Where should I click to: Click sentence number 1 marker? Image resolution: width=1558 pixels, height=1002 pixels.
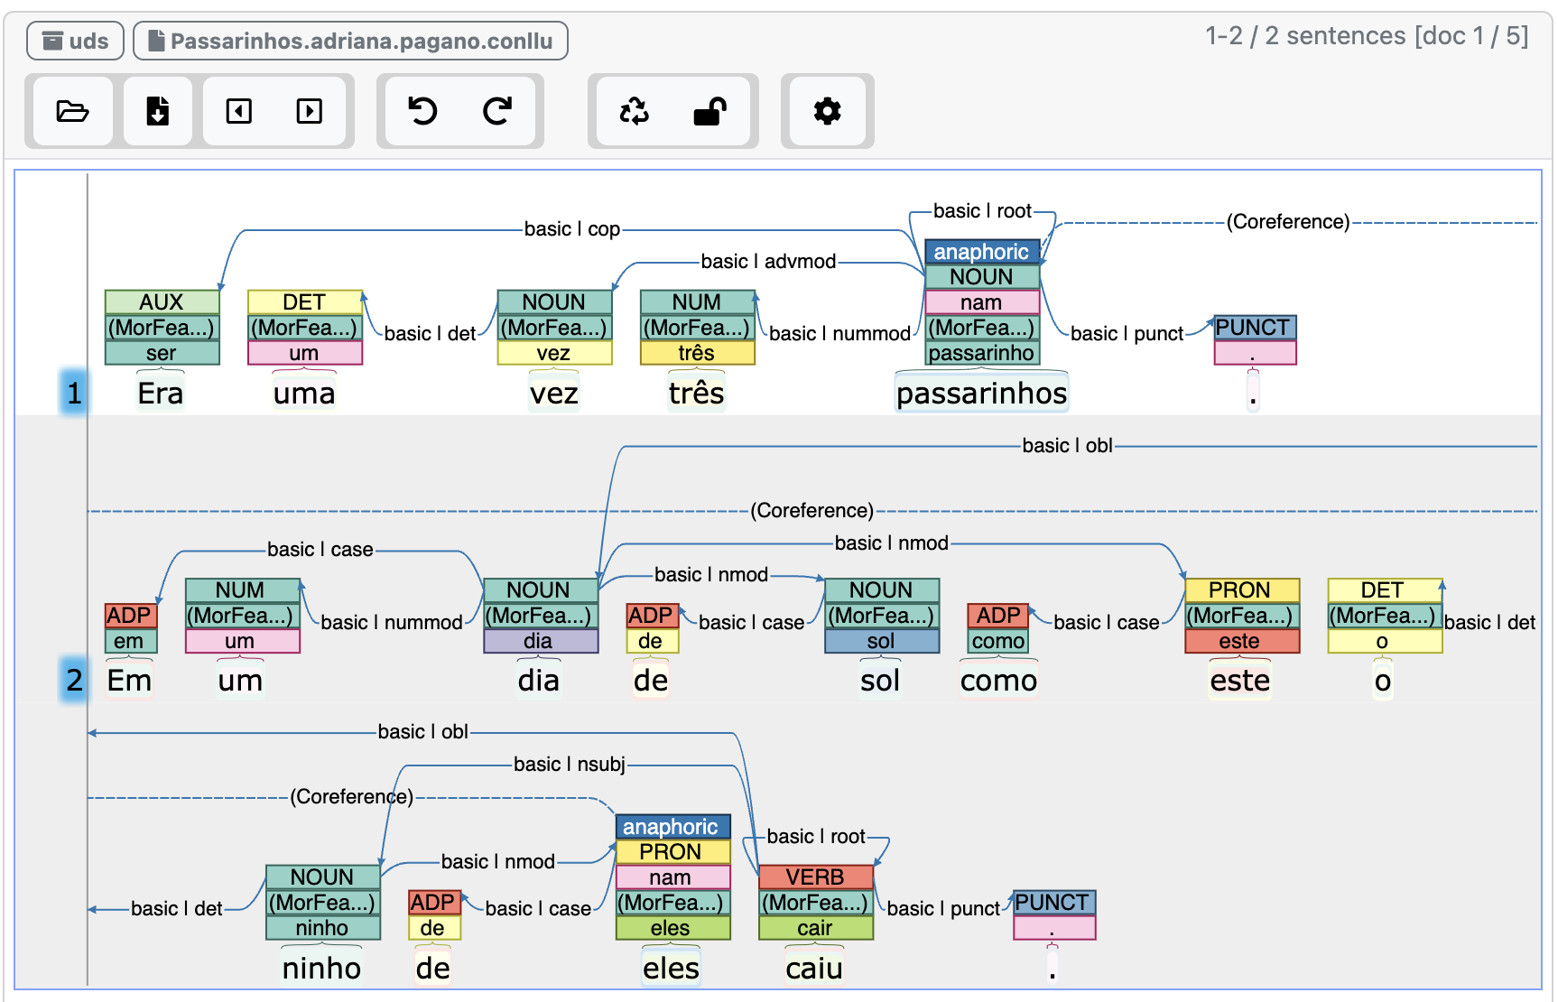click(x=74, y=393)
